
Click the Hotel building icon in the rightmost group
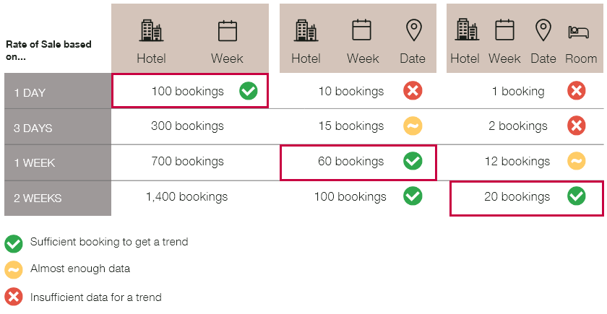coord(468,30)
